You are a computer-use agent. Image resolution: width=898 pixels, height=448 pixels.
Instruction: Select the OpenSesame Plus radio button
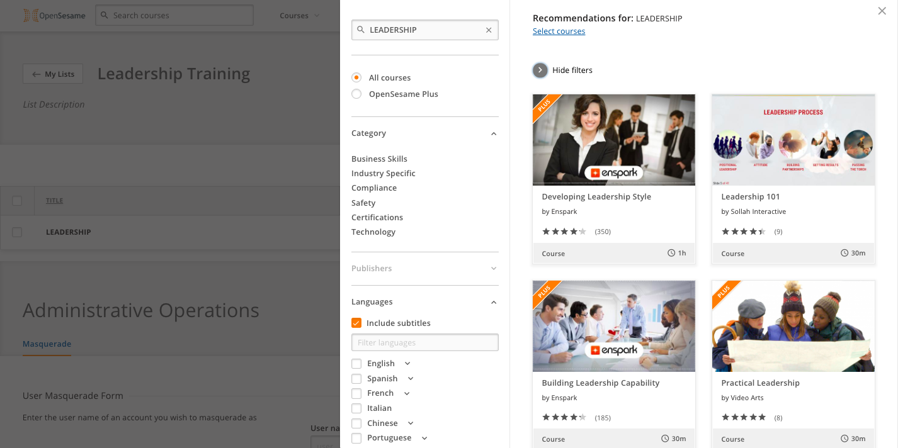356,94
